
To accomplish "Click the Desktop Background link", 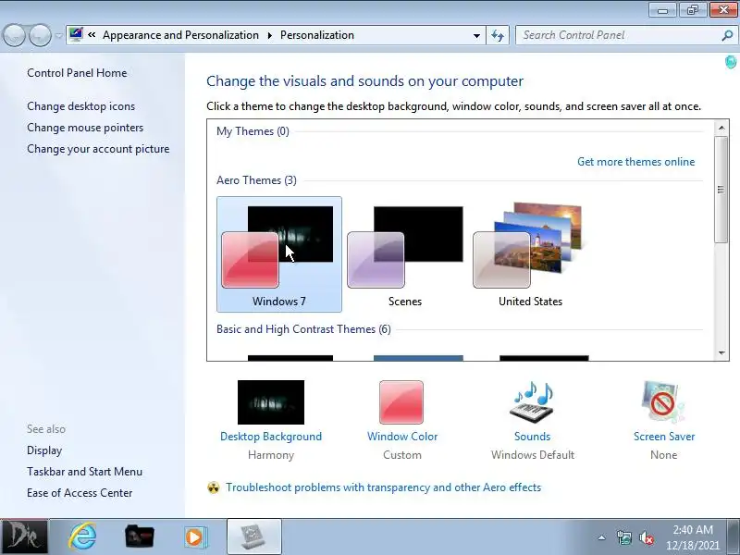I will tap(271, 437).
